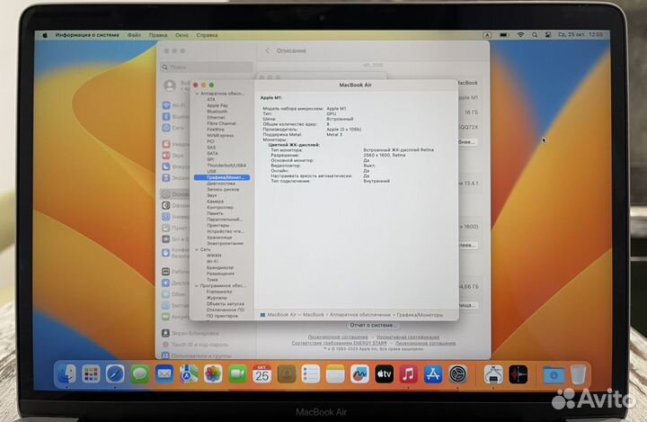Click the Поиск field in Settings sidebar
Screen dimensions: 647x422
207,67
